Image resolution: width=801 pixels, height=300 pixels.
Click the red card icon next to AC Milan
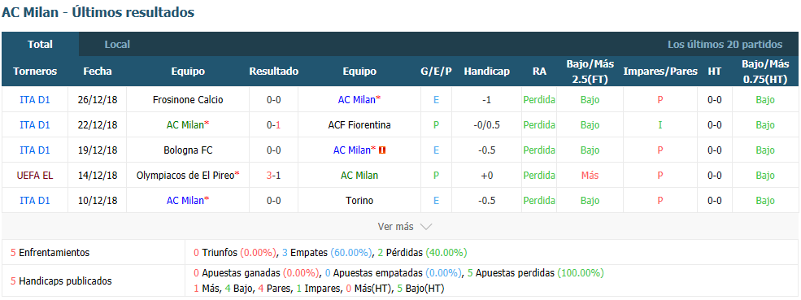point(383,150)
